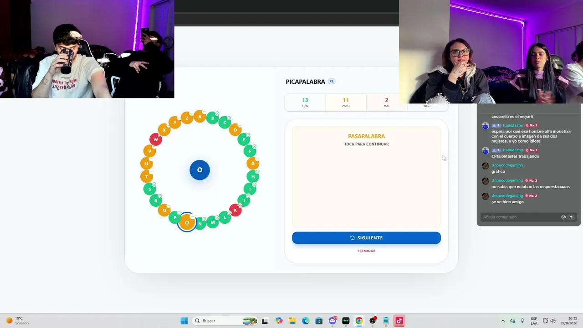Screen dimensions: 583x328
Task: Click the "se ve bien amigo" comment
Action: [507, 202]
